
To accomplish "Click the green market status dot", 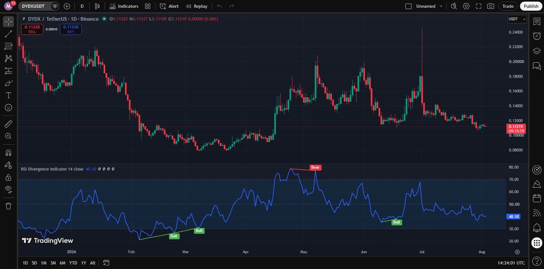I will [x=104, y=19].
